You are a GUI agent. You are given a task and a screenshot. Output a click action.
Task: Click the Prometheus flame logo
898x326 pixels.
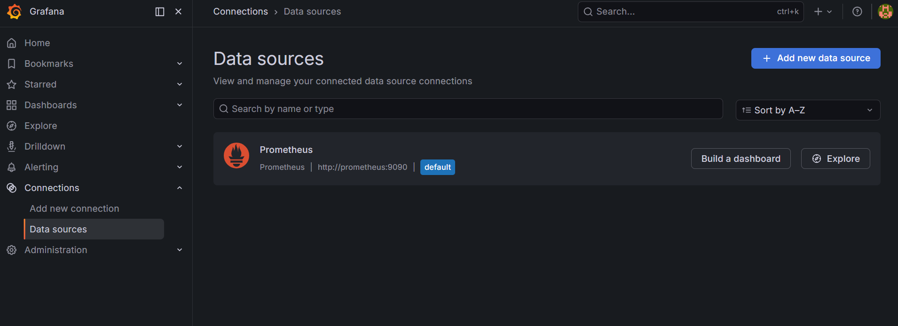point(236,155)
